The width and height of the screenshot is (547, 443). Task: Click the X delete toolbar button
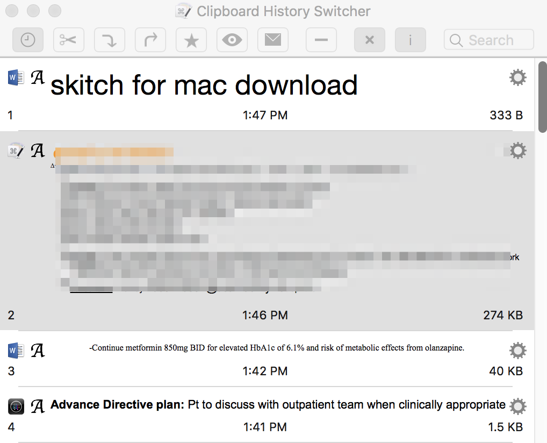point(370,40)
